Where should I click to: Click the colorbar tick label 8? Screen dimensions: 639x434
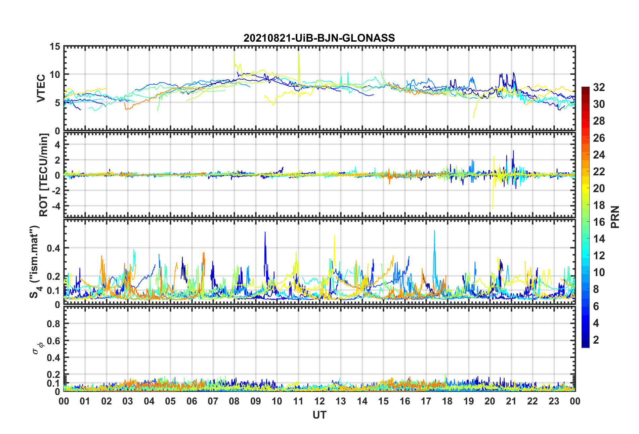pyautogui.click(x=596, y=289)
